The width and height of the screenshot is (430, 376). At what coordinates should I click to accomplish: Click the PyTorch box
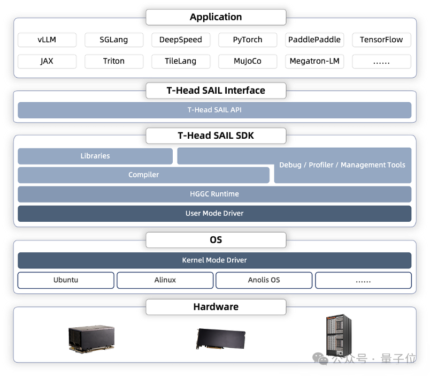point(248,40)
